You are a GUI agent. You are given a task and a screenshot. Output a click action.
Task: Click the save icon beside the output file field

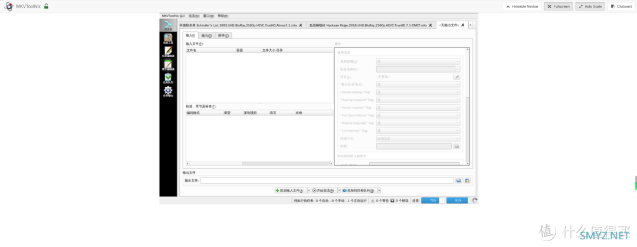[x=459, y=180]
